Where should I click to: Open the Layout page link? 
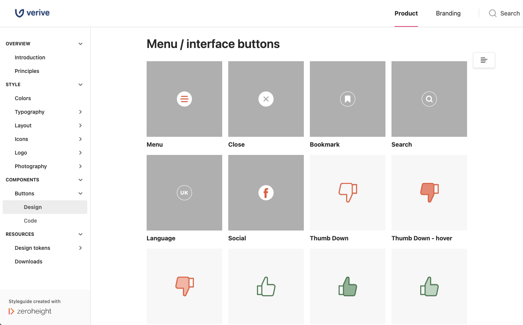click(x=23, y=125)
